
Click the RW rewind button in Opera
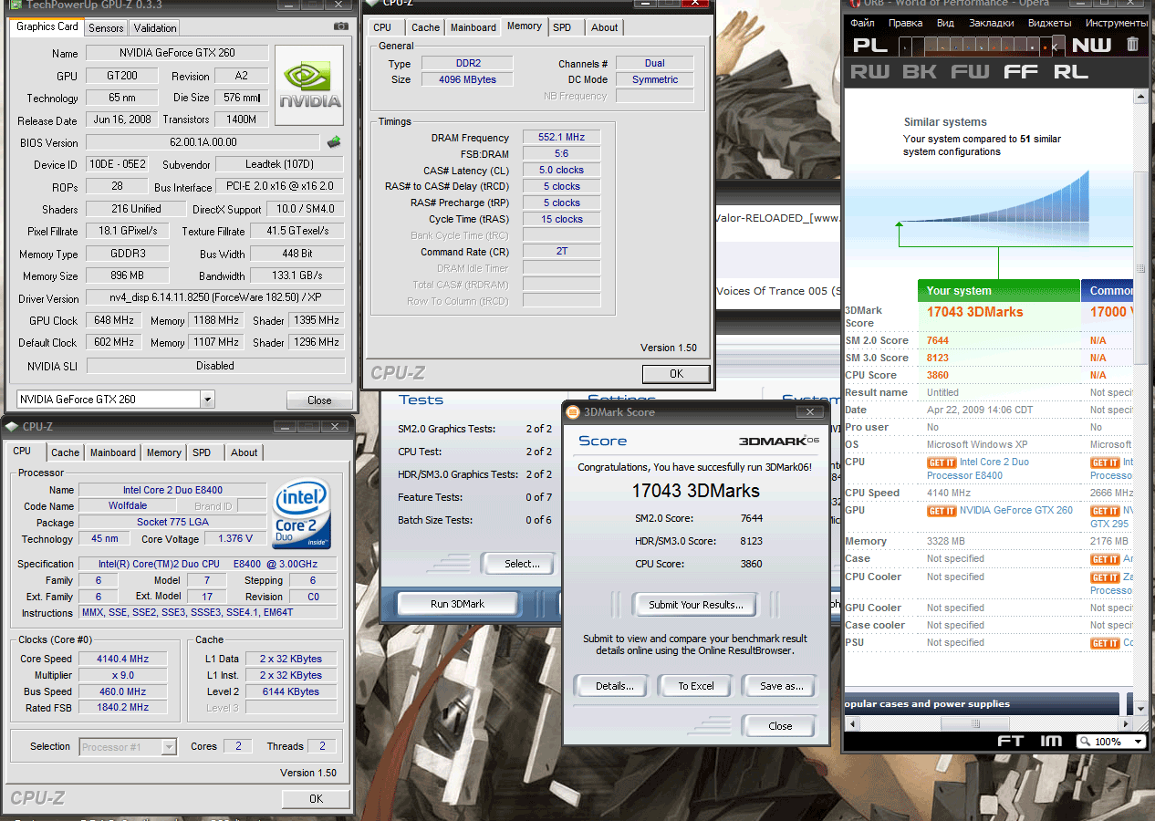pos(869,71)
